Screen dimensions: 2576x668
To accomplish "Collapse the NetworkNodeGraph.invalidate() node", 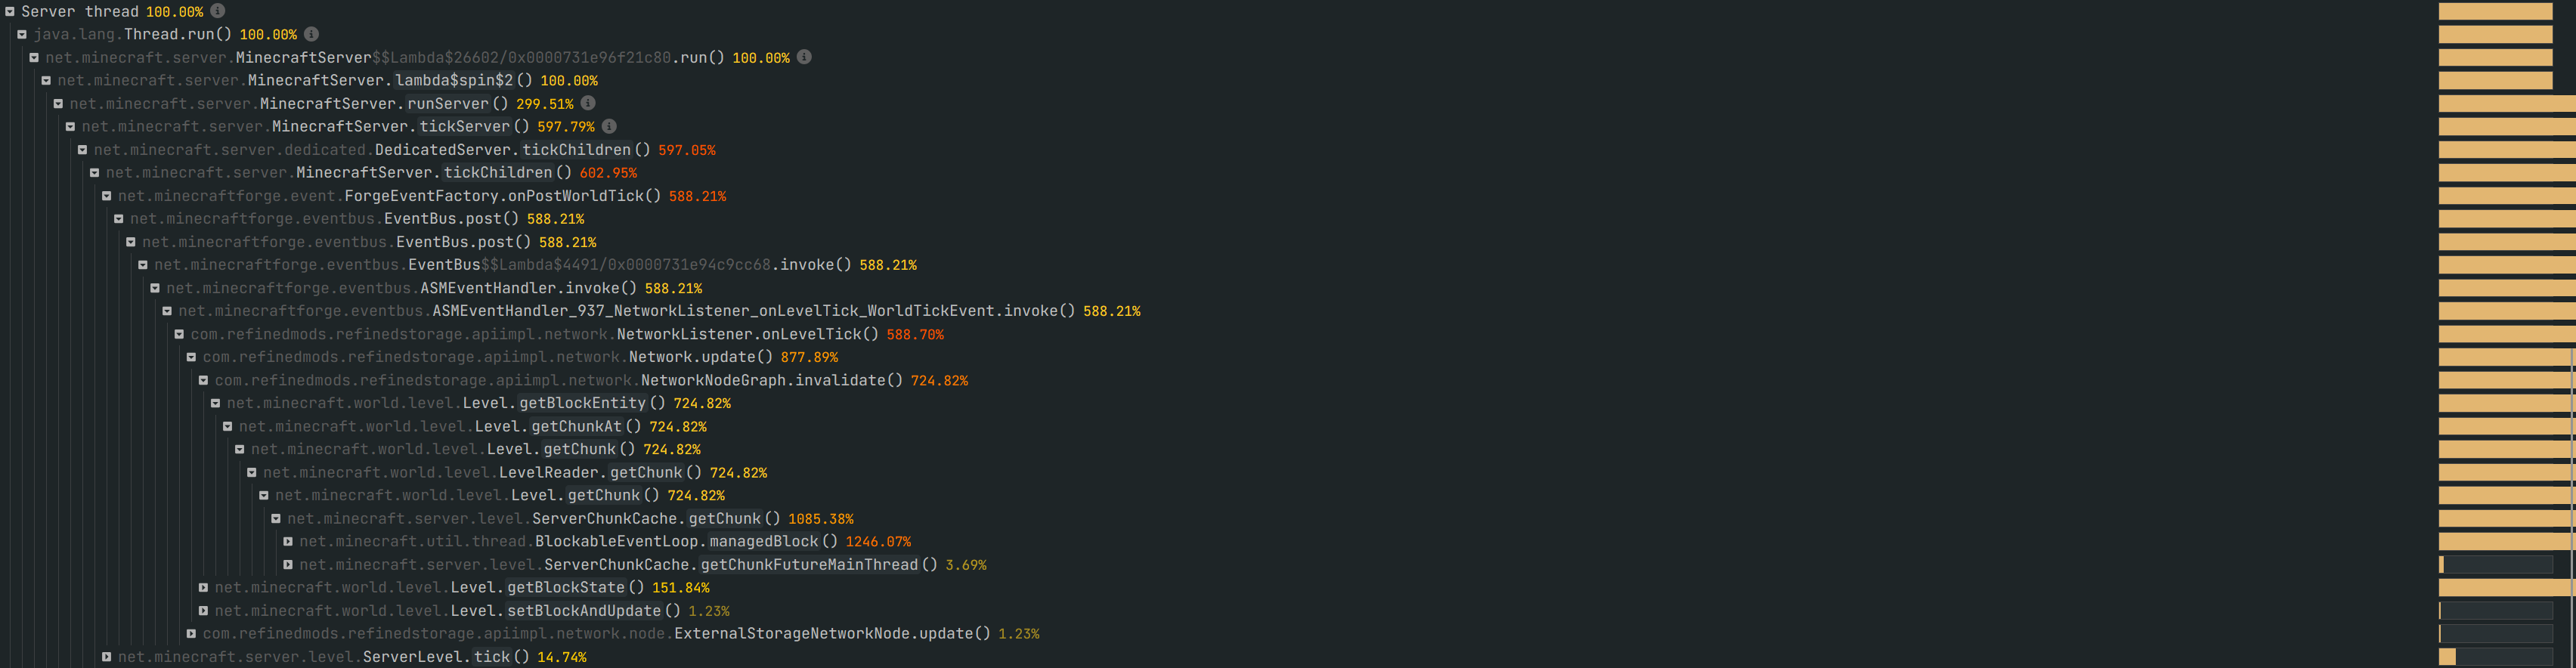I will click(203, 381).
